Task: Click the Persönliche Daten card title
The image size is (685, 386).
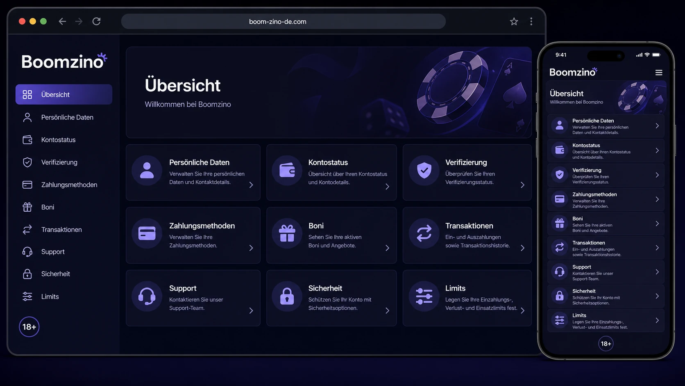Action: 199,162
